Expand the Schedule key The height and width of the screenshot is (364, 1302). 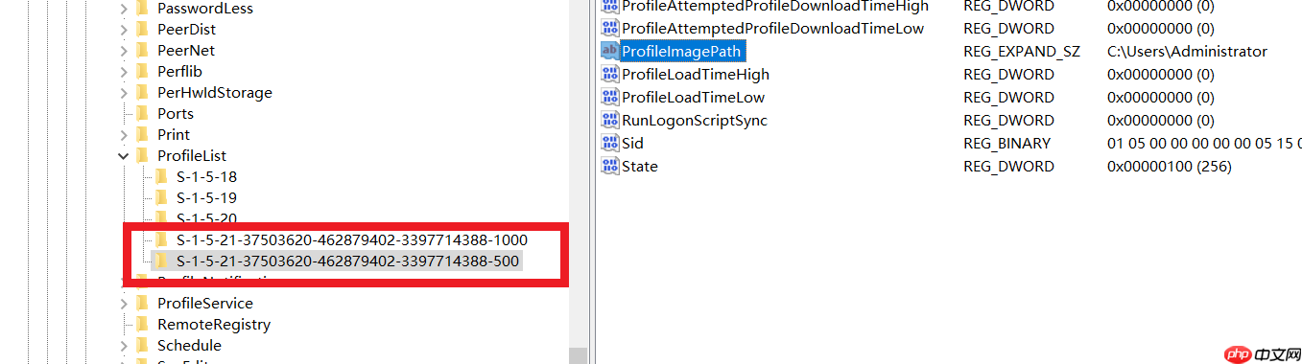tap(124, 345)
